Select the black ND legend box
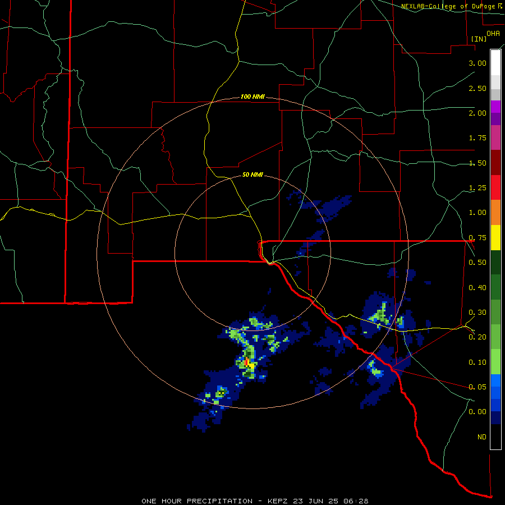Image resolution: width=505 pixels, height=505 pixels. coord(495,437)
